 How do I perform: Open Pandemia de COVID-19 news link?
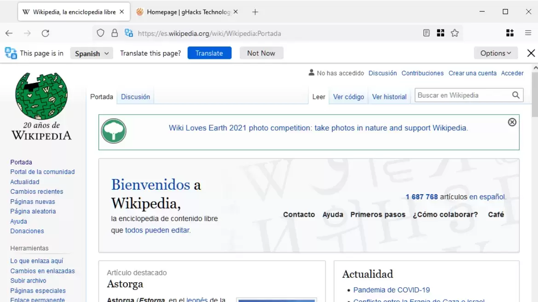392,290
